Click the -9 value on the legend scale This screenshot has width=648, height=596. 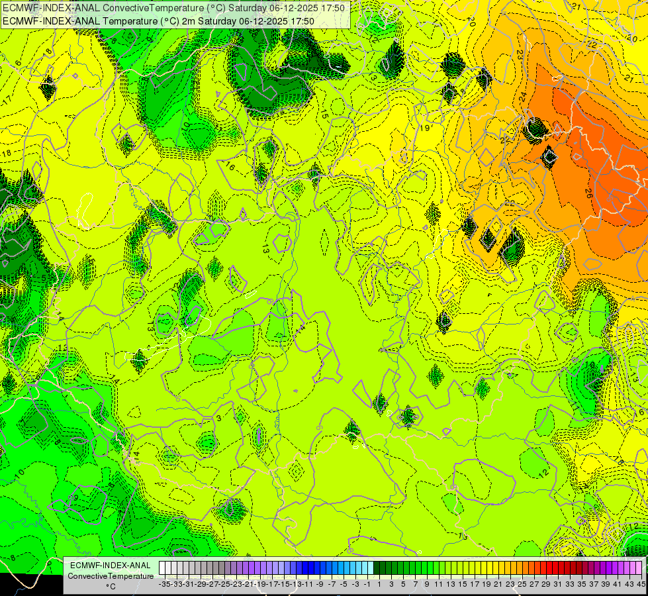320,584
